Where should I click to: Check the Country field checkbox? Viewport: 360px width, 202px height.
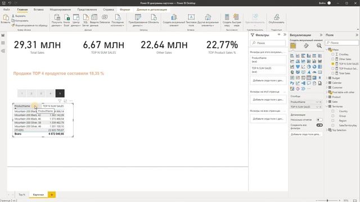pos(332,111)
